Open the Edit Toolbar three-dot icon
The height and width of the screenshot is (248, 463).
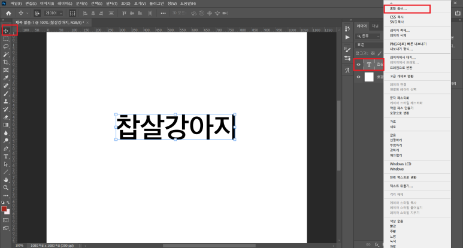click(x=6, y=195)
